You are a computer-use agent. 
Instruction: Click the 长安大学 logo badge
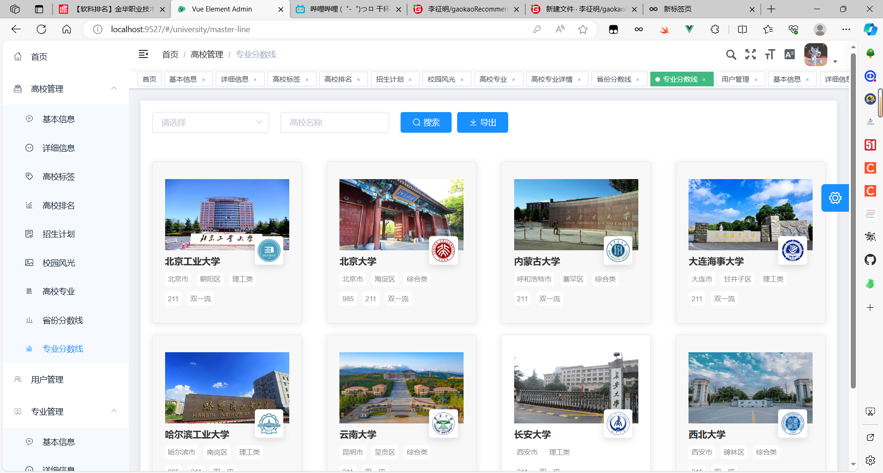(618, 423)
